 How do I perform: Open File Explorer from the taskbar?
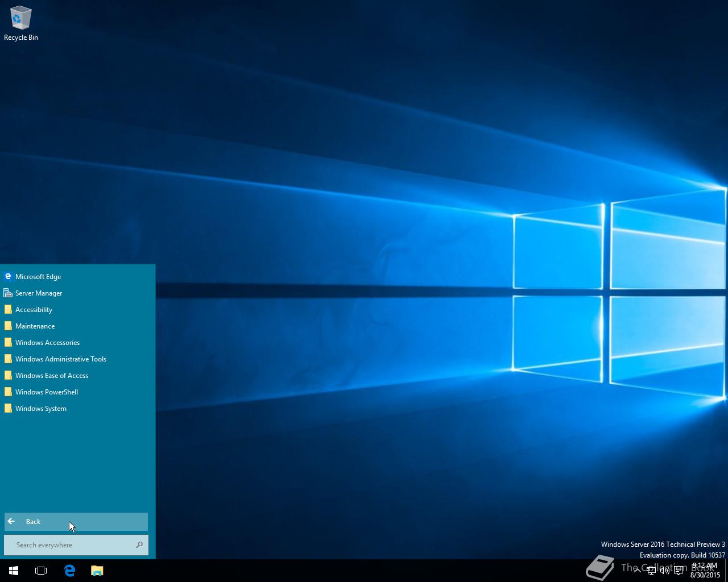click(x=97, y=571)
